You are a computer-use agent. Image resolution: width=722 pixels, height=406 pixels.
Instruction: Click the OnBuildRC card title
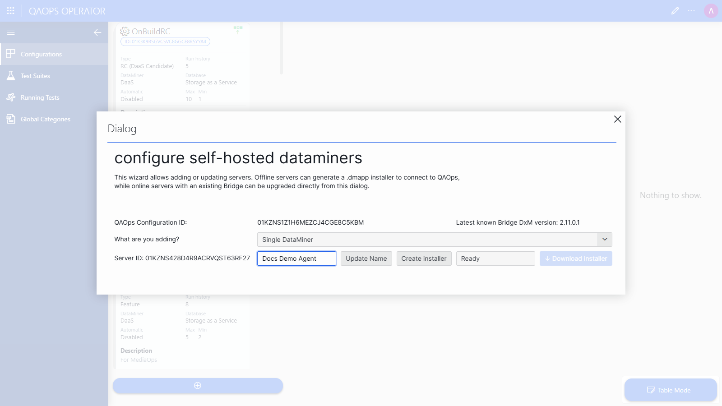(151, 31)
